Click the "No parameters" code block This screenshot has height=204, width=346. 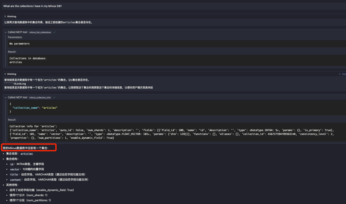[x=20, y=43]
